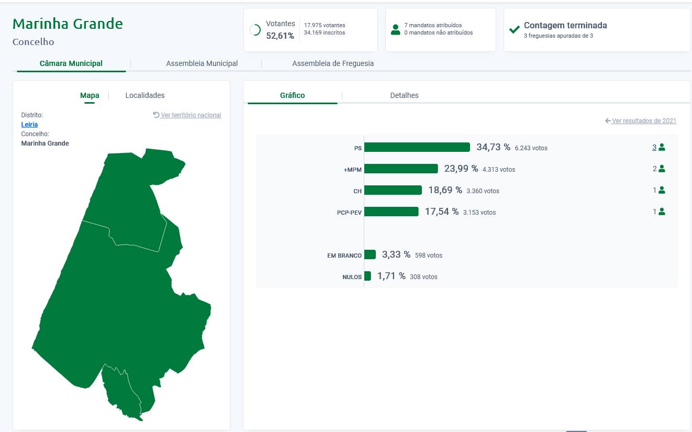Click the person icon in CH row
The height and width of the screenshot is (432, 692).
coord(662,190)
